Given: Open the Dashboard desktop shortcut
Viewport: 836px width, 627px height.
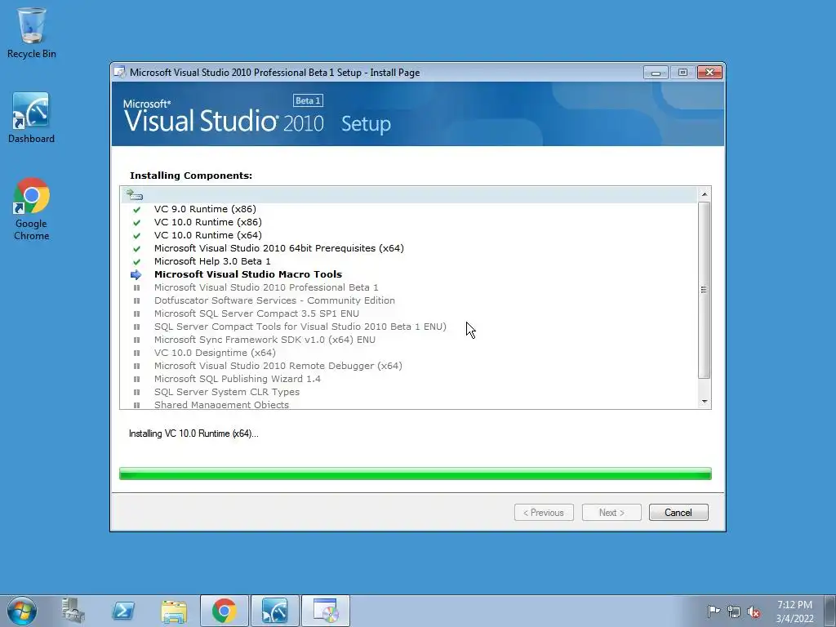Looking at the screenshot, I should (31, 118).
